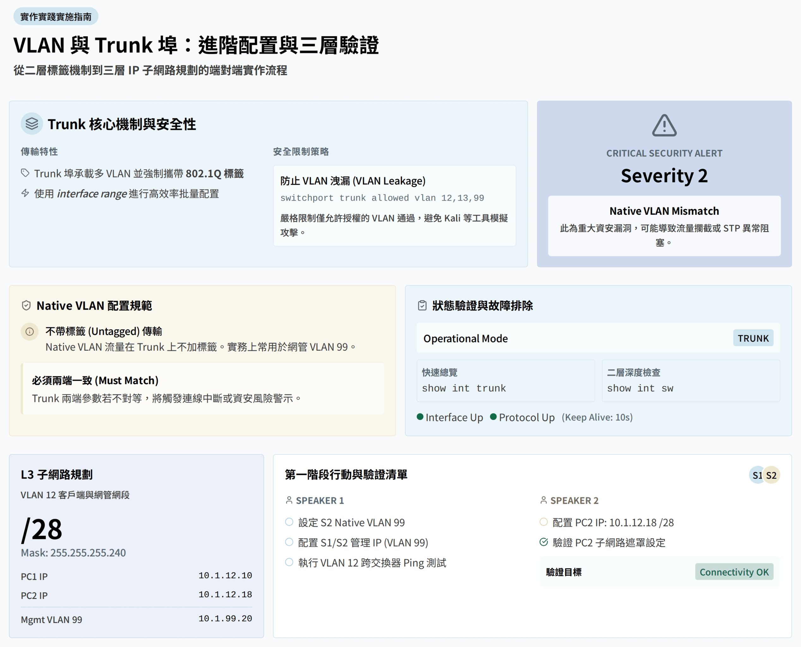The image size is (801, 647).
Task: Uncheck the 驗證 PC2 子網路遮罩設定 checkmark
Action: tap(544, 542)
